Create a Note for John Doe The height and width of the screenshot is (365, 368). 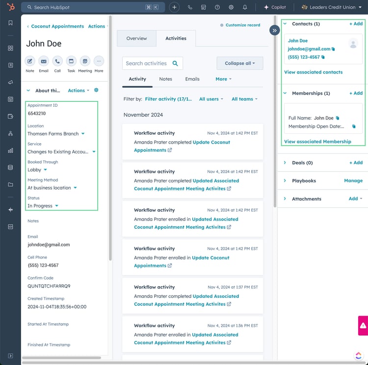[30, 61]
